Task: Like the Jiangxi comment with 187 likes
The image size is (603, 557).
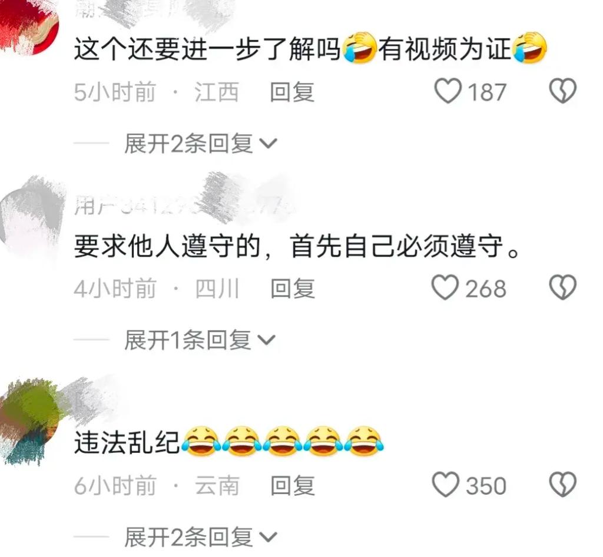Action: (x=448, y=91)
